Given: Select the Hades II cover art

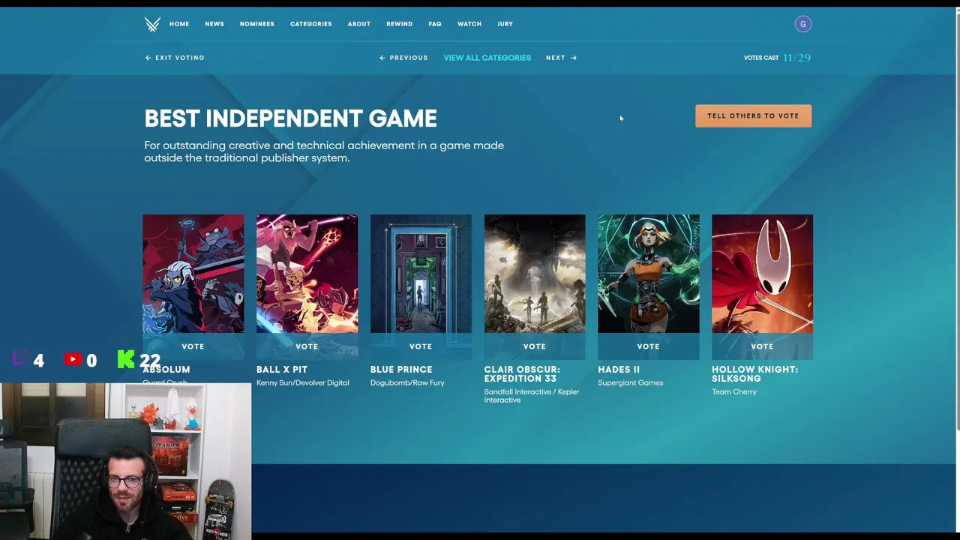Looking at the screenshot, I should [649, 274].
